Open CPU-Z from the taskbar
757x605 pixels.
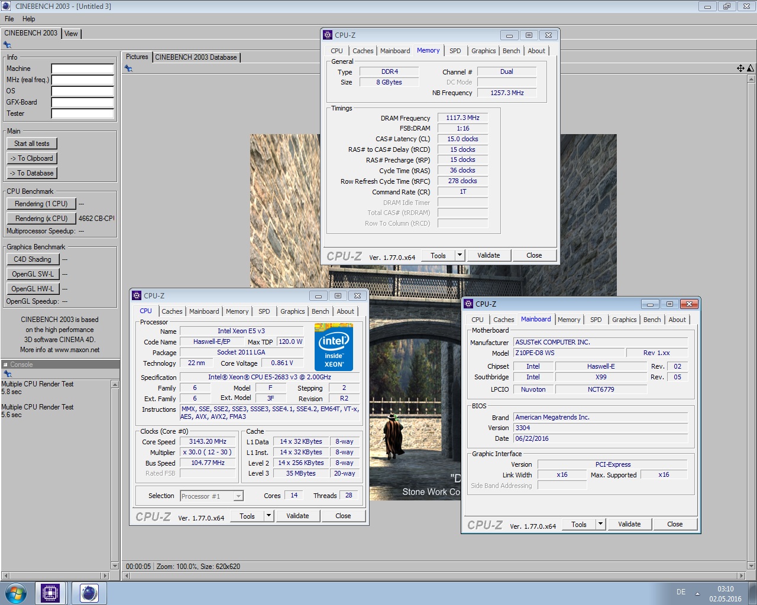pyautogui.click(x=50, y=593)
